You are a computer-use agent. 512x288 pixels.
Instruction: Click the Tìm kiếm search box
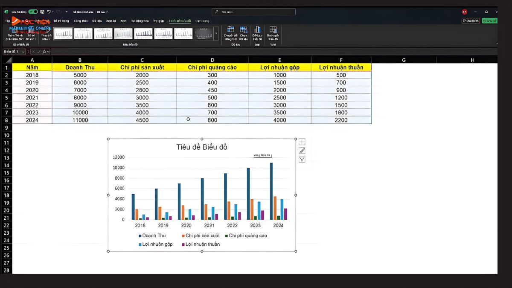(x=255, y=12)
